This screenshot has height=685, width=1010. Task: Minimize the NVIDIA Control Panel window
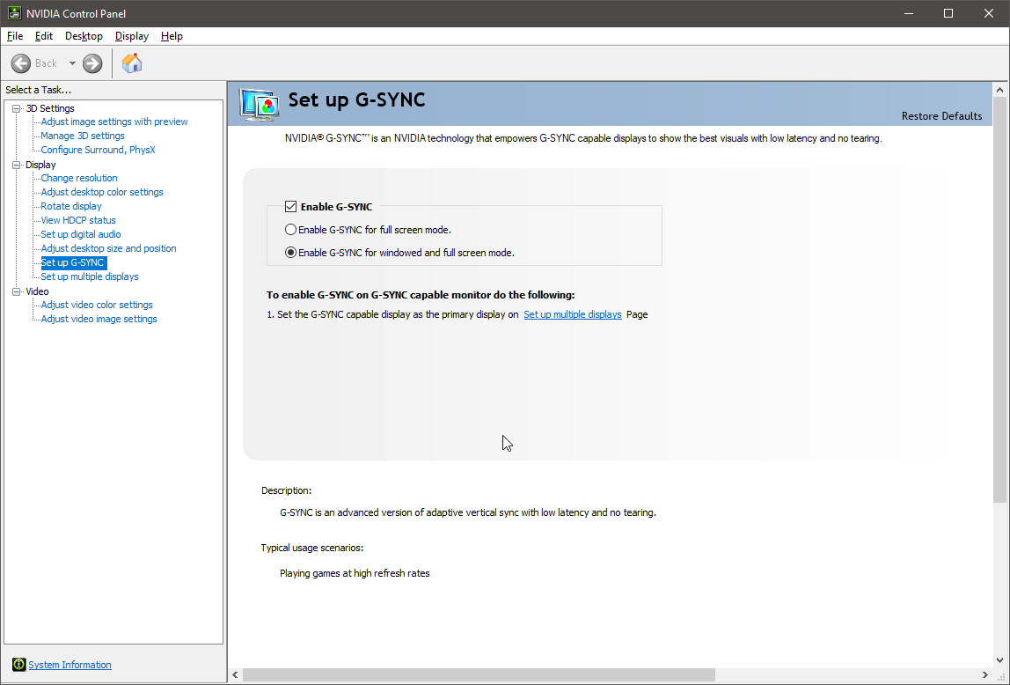pos(908,13)
